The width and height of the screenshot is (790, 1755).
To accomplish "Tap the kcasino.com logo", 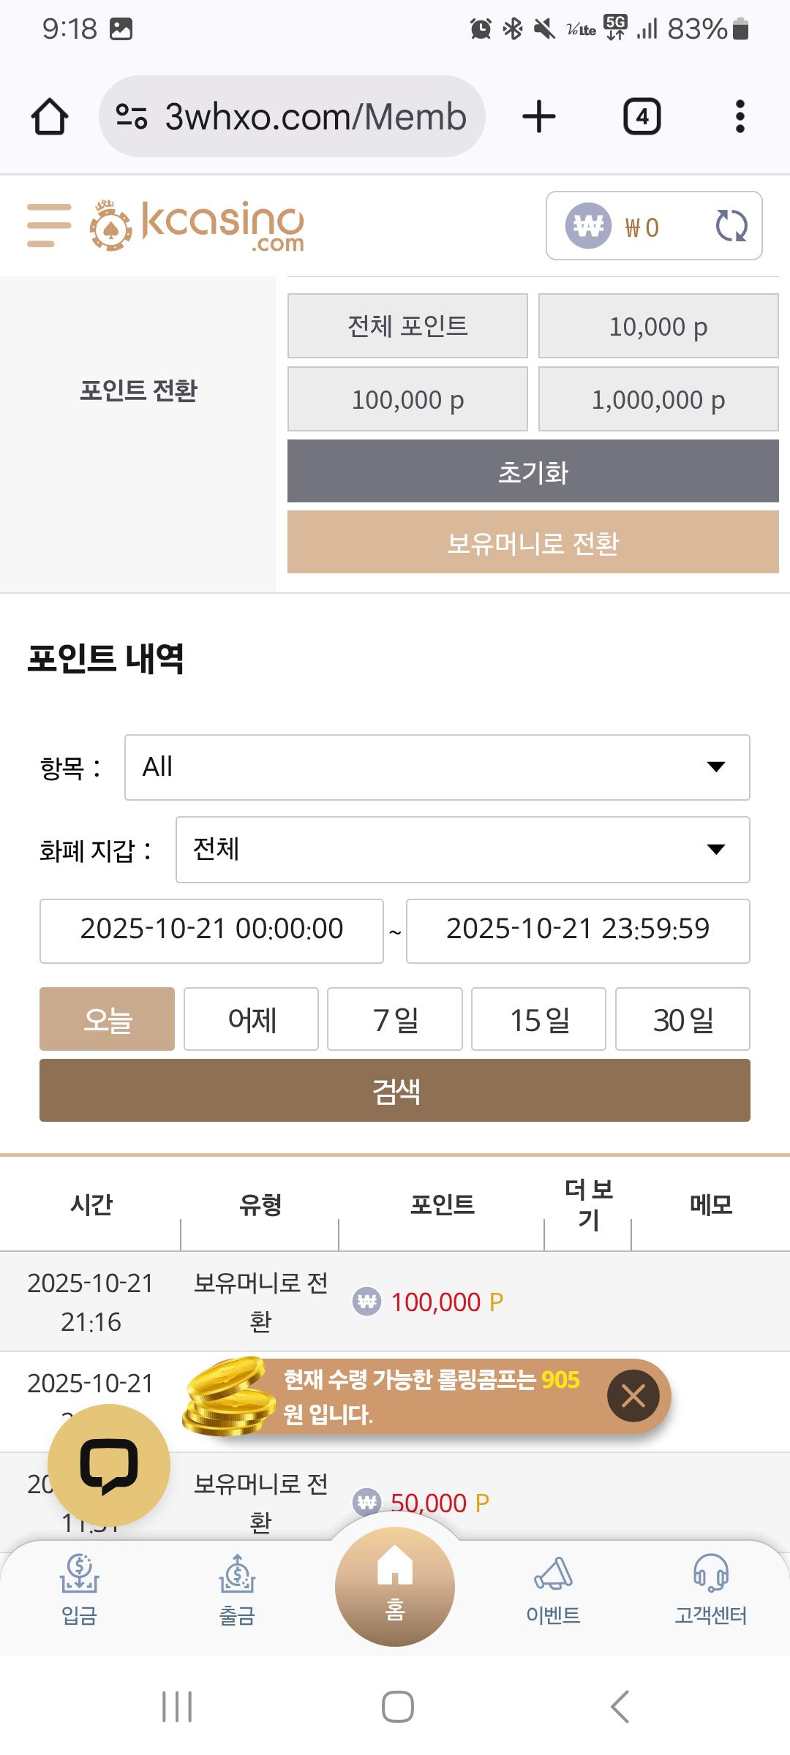I will 197,226.
